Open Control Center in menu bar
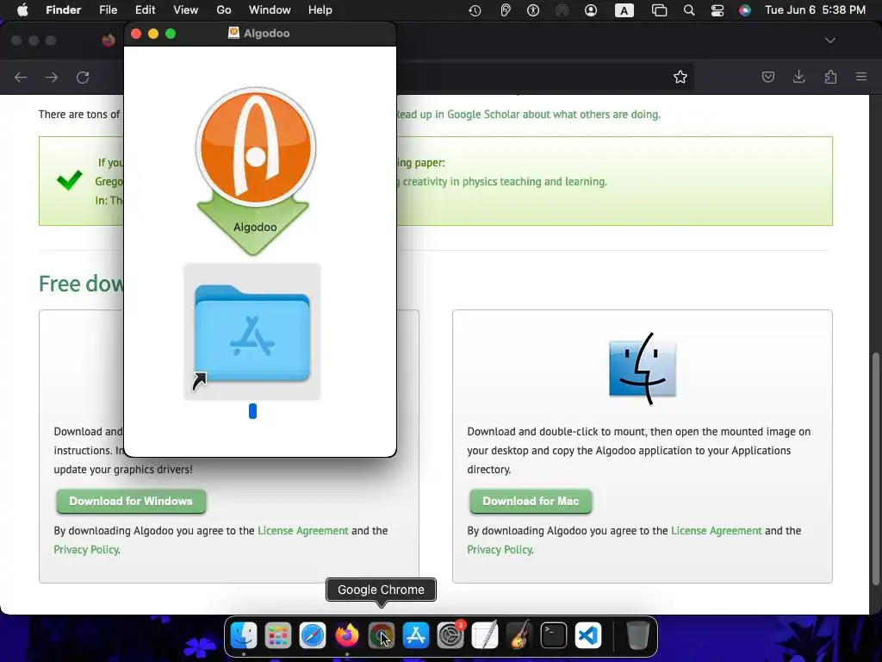The height and width of the screenshot is (662, 882). point(717,10)
